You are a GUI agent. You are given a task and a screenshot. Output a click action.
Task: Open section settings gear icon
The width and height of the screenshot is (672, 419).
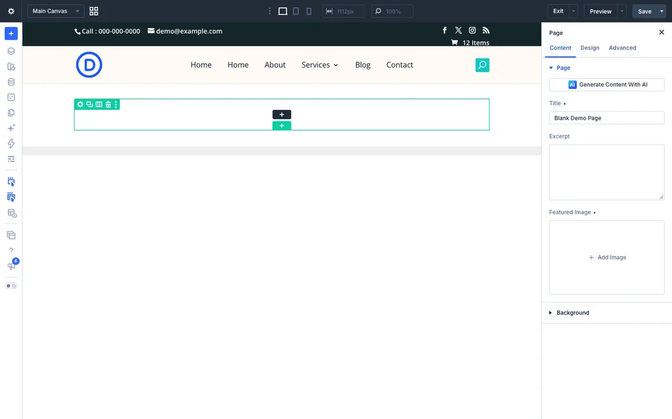80,104
